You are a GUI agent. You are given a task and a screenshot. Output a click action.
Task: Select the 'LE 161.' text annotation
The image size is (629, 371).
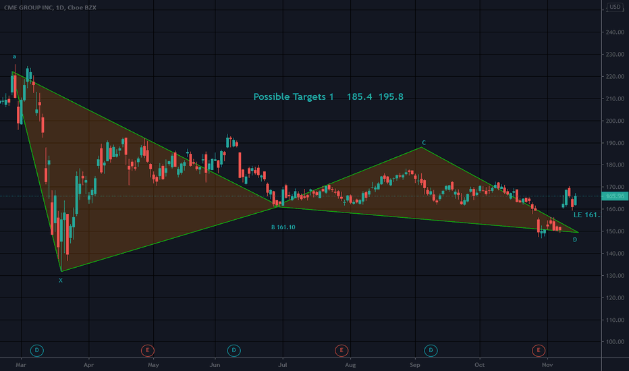pos(586,215)
